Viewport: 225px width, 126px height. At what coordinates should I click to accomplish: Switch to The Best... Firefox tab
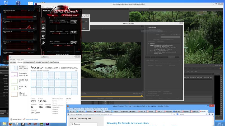177,112
